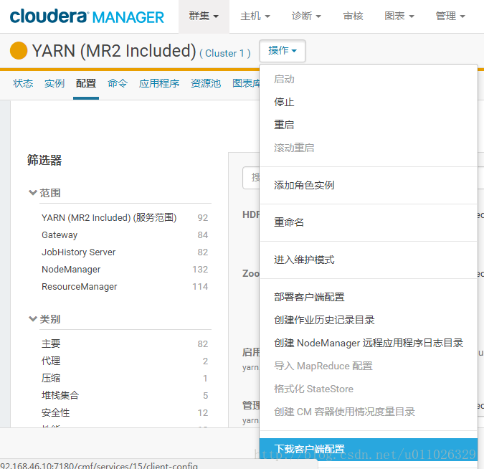484x469 pixels.
Task: Select 创建作业历史记录目录 menu entry
Action: point(369,320)
